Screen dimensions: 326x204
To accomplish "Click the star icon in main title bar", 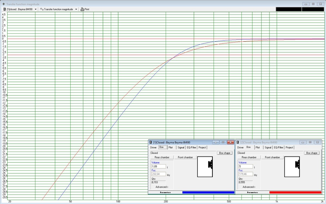I will pyautogui.click(x=3, y=4).
